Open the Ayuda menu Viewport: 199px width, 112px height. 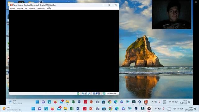point(49,8)
